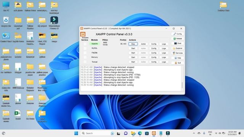Image resolution: width=244 pixels, height=137 pixels.
Task: View FileZilla Logs
Action: (164, 53)
